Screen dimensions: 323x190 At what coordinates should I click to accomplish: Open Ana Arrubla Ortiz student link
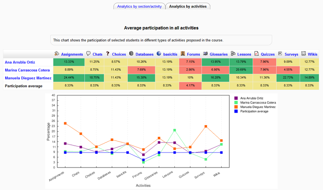[x=21, y=62]
